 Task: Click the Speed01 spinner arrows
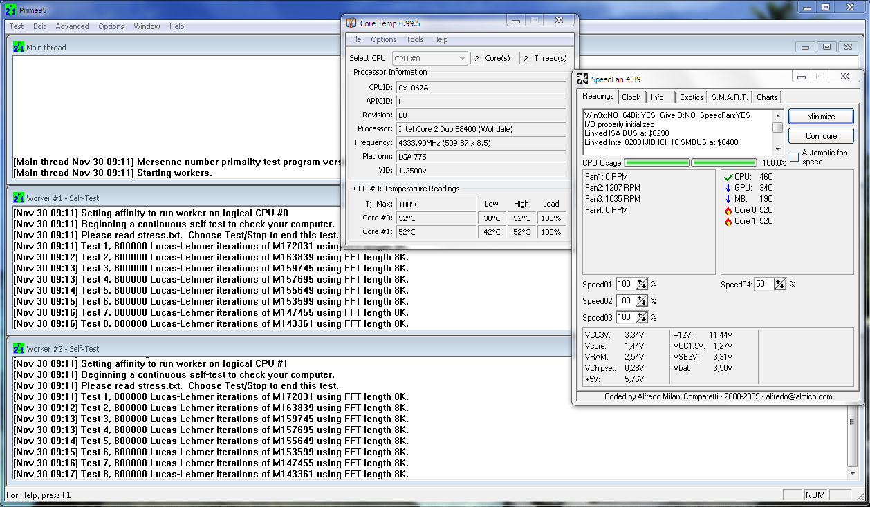click(x=642, y=284)
